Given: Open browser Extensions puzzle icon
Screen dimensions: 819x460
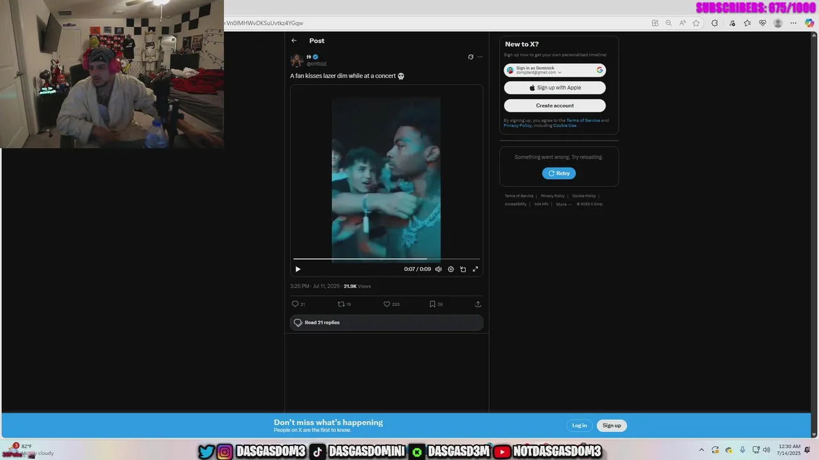Looking at the screenshot, I should [x=715, y=23].
